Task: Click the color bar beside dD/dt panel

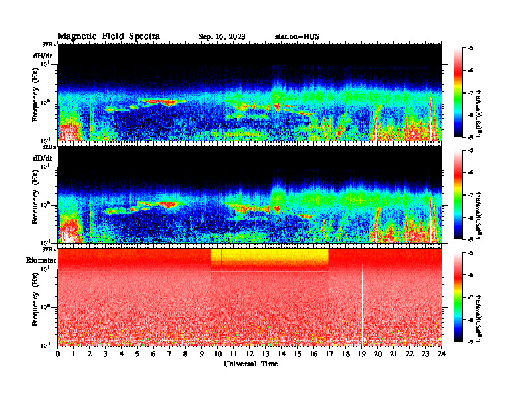Action: click(x=458, y=195)
